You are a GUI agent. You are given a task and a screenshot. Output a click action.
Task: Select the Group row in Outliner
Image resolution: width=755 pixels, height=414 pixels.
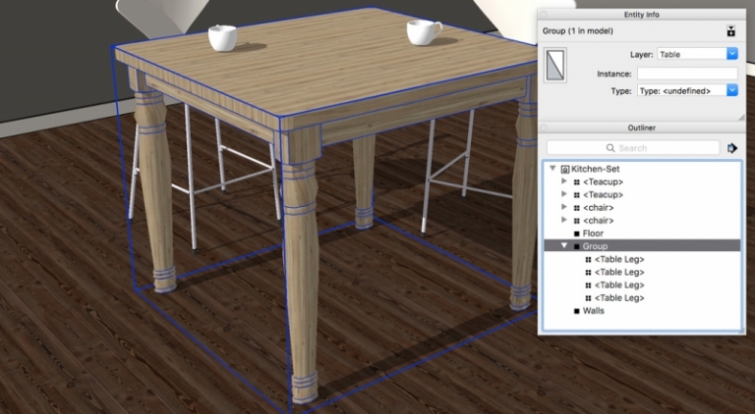coord(642,246)
